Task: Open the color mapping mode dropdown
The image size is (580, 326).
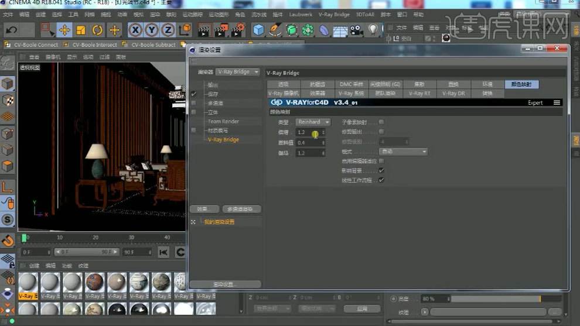Action: 403,152
